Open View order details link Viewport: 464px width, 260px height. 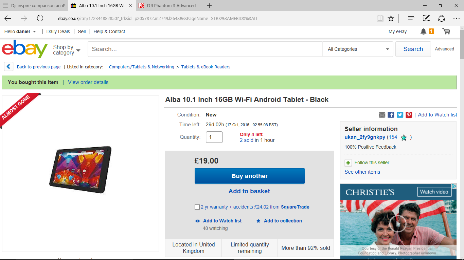[88, 82]
